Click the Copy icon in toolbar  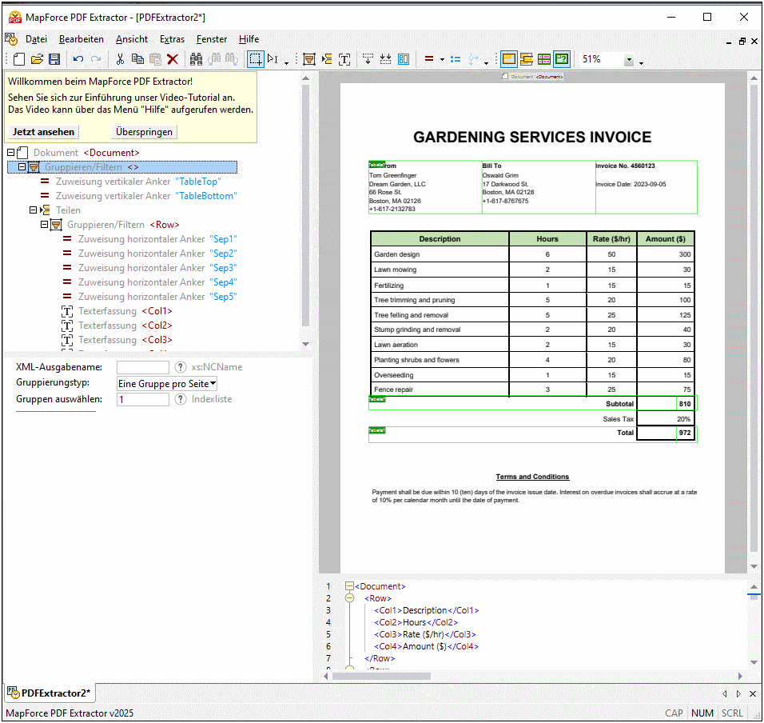(x=138, y=59)
